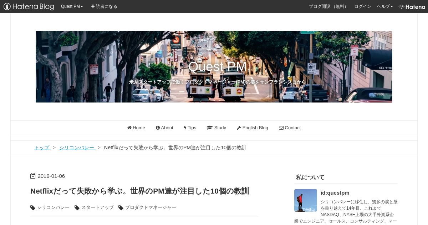Click the ログイン link
The image size is (428, 225).
[x=362, y=6]
